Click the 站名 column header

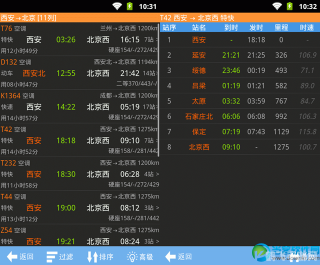[x=199, y=27]
